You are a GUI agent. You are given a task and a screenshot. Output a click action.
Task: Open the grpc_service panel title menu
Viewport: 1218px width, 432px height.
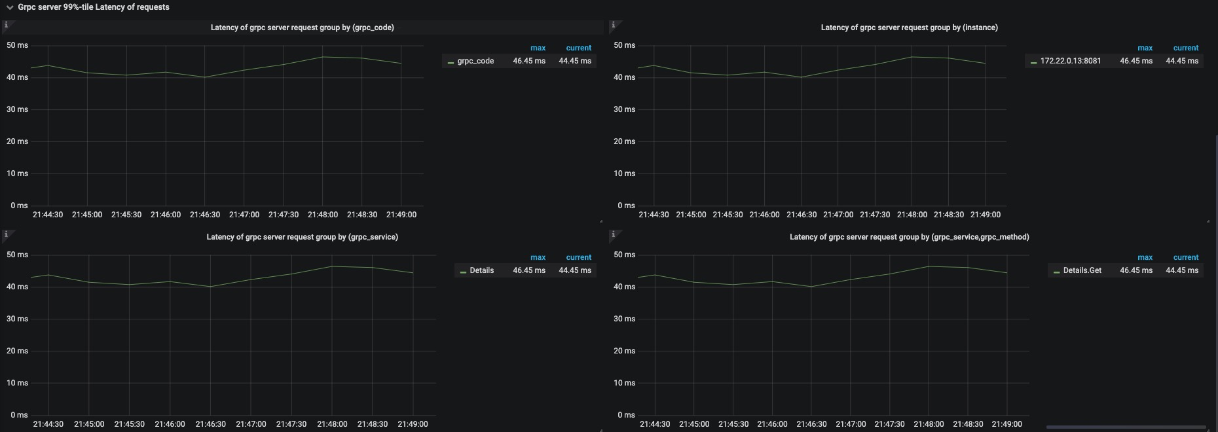pos(302,237)
